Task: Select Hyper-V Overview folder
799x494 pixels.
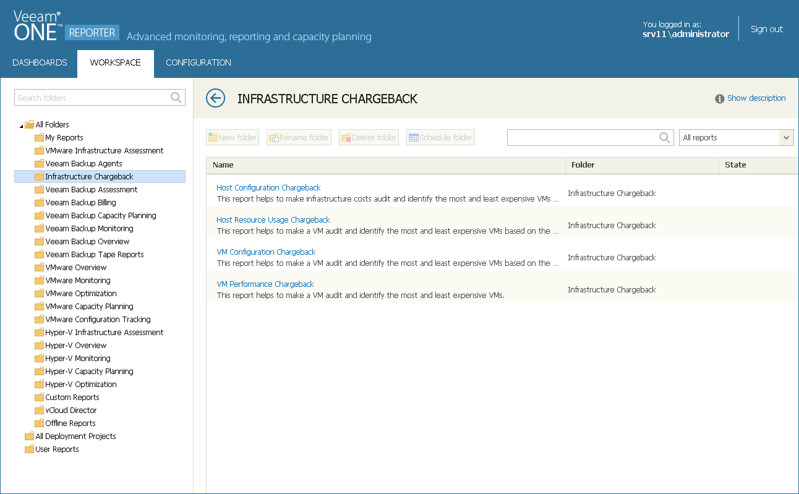Action: [75, 345]
